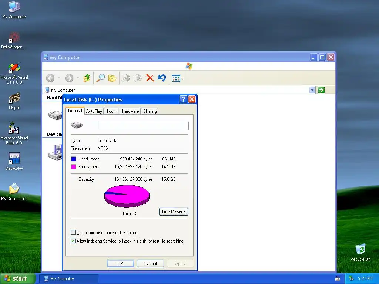Open the Search magnifier tool

pyautogui.click(x=100, y=78)
